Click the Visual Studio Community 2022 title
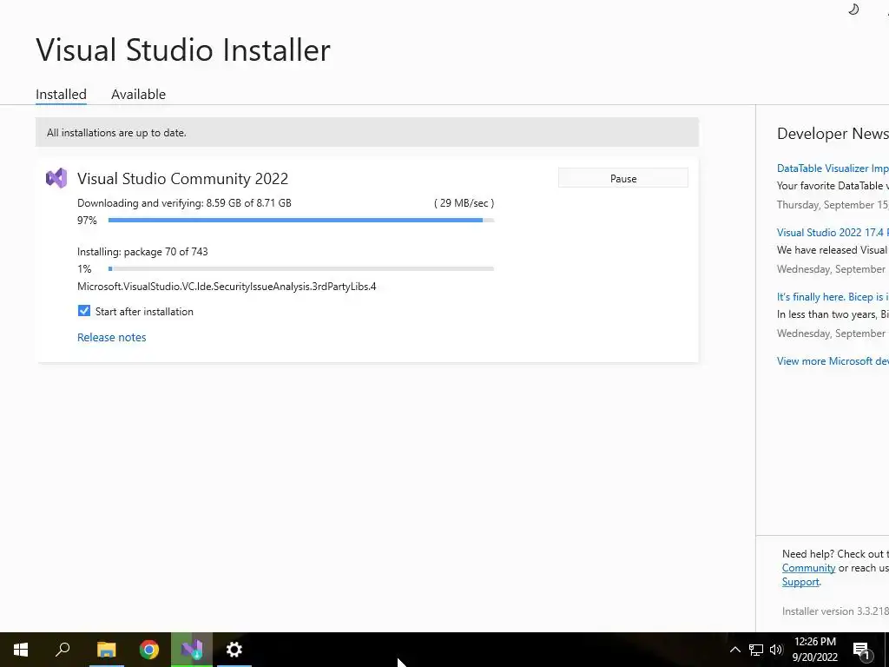 [x=182, y=178]
